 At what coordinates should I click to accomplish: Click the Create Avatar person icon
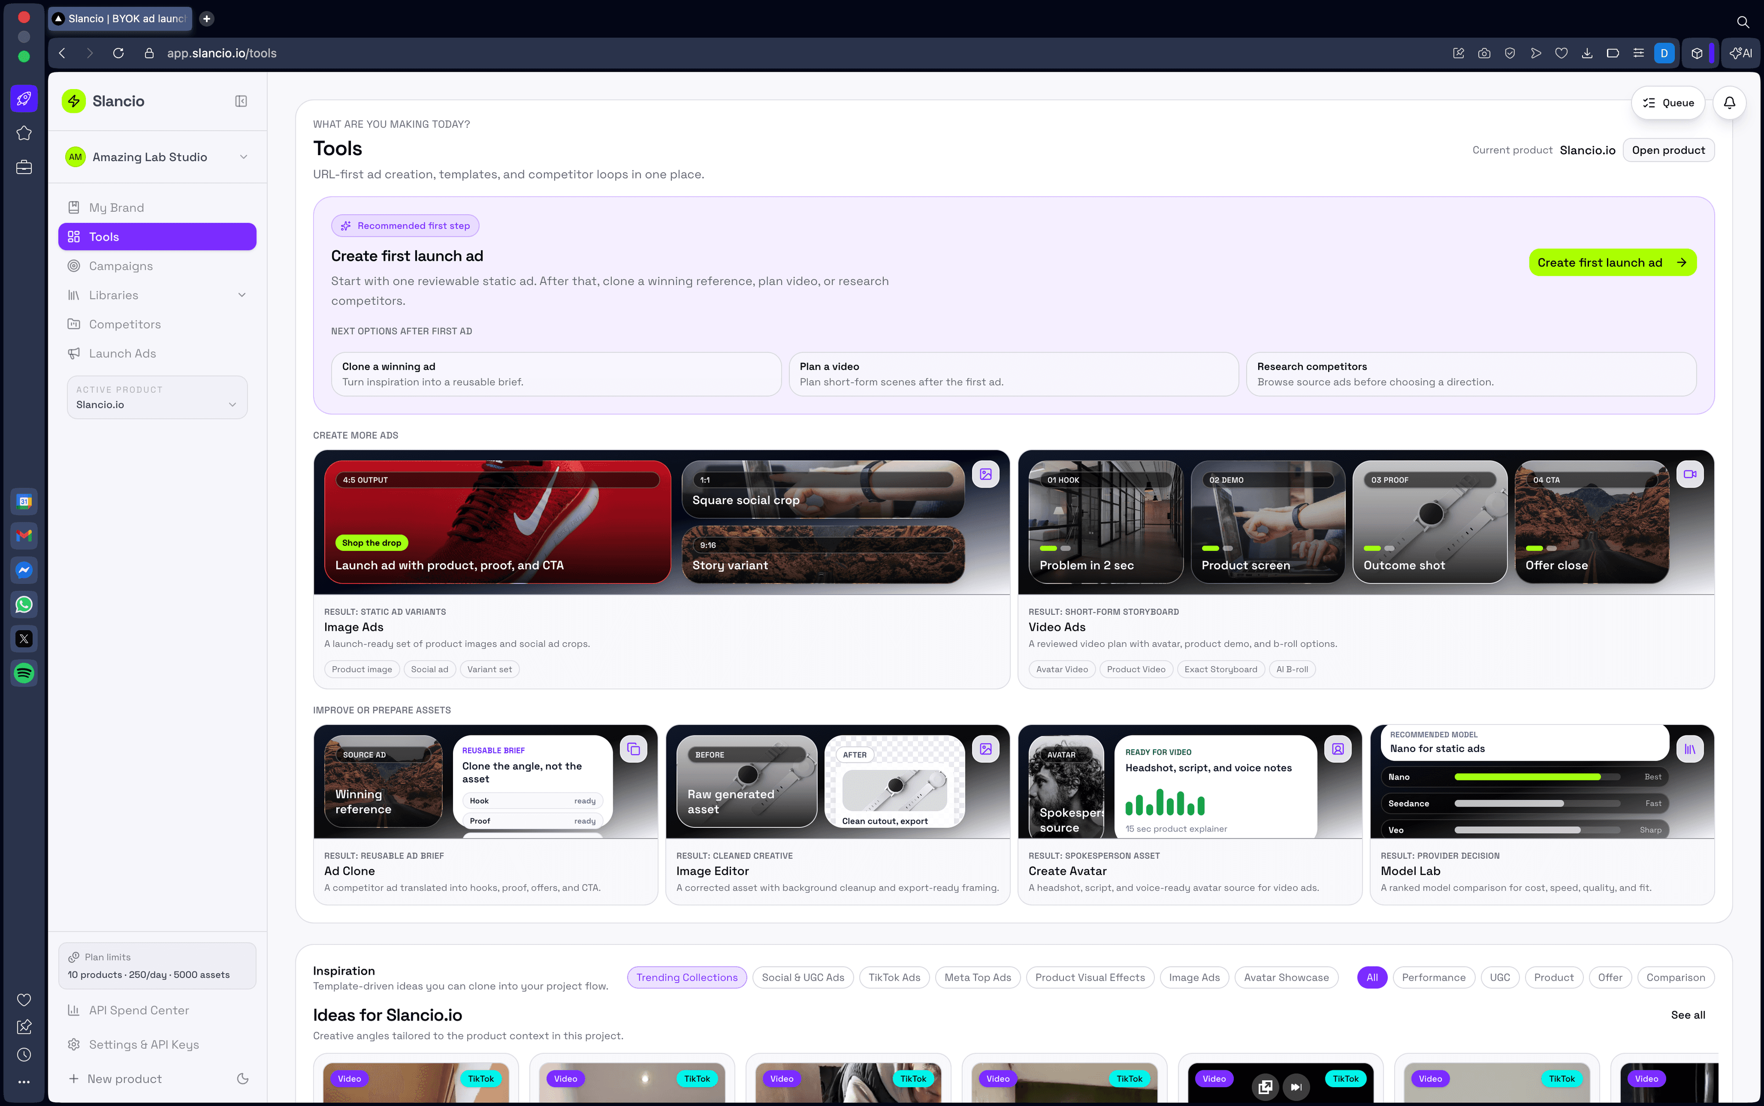[x=1338, y=749]
